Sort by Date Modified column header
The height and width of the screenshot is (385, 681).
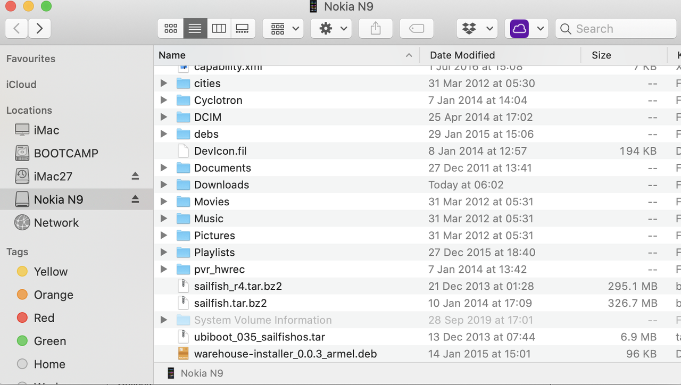[500, 55]
